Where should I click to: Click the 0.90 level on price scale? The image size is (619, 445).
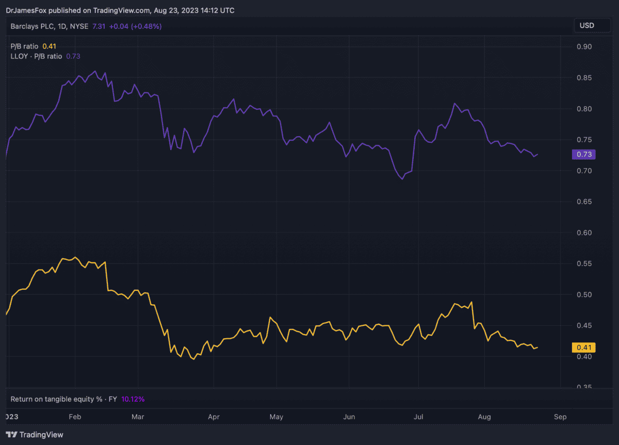(x=583, y=47)
